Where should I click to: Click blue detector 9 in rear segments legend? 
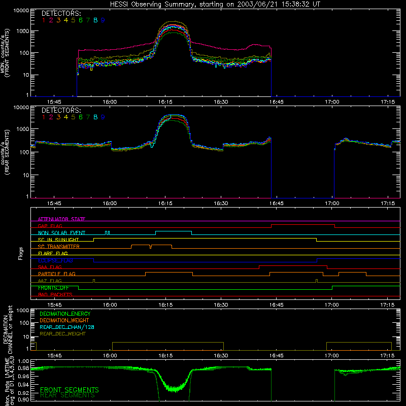pyautogui.click(x=103, y=117)
